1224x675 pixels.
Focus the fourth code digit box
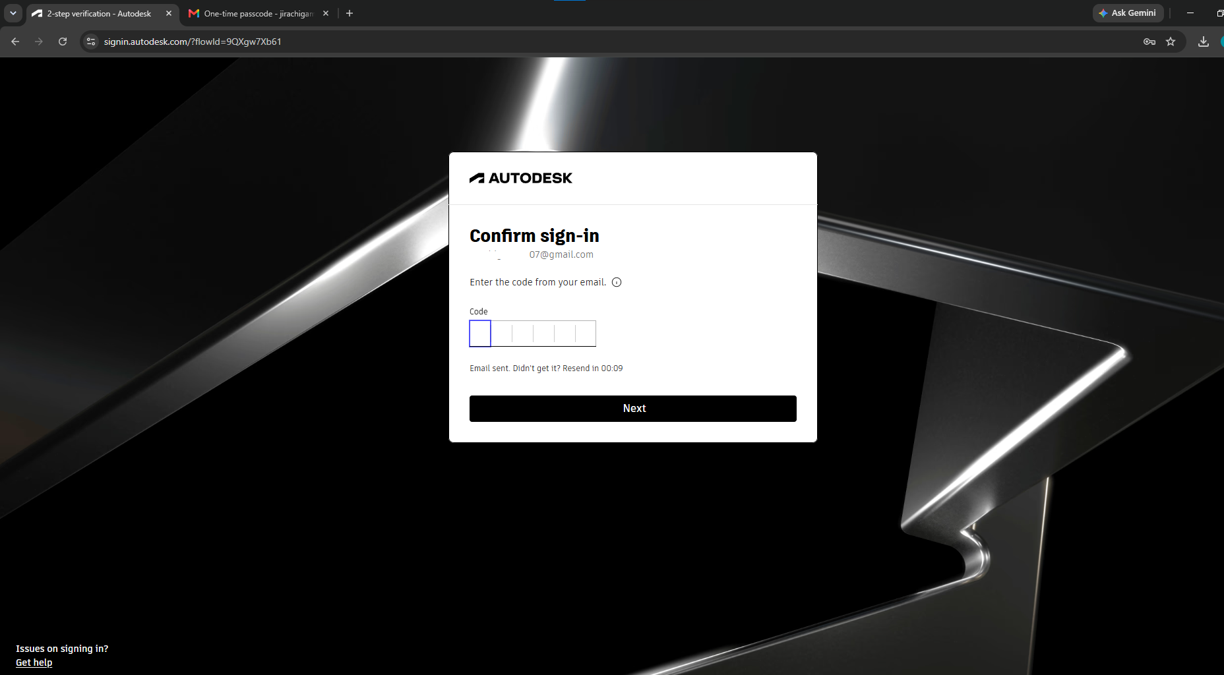543,334
